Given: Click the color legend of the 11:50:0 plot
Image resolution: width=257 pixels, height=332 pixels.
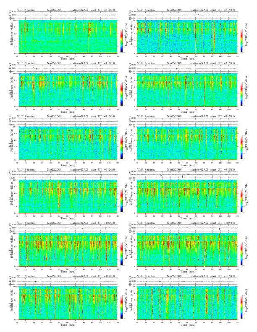Looking at the screenshot, I should tap(242, 307).
